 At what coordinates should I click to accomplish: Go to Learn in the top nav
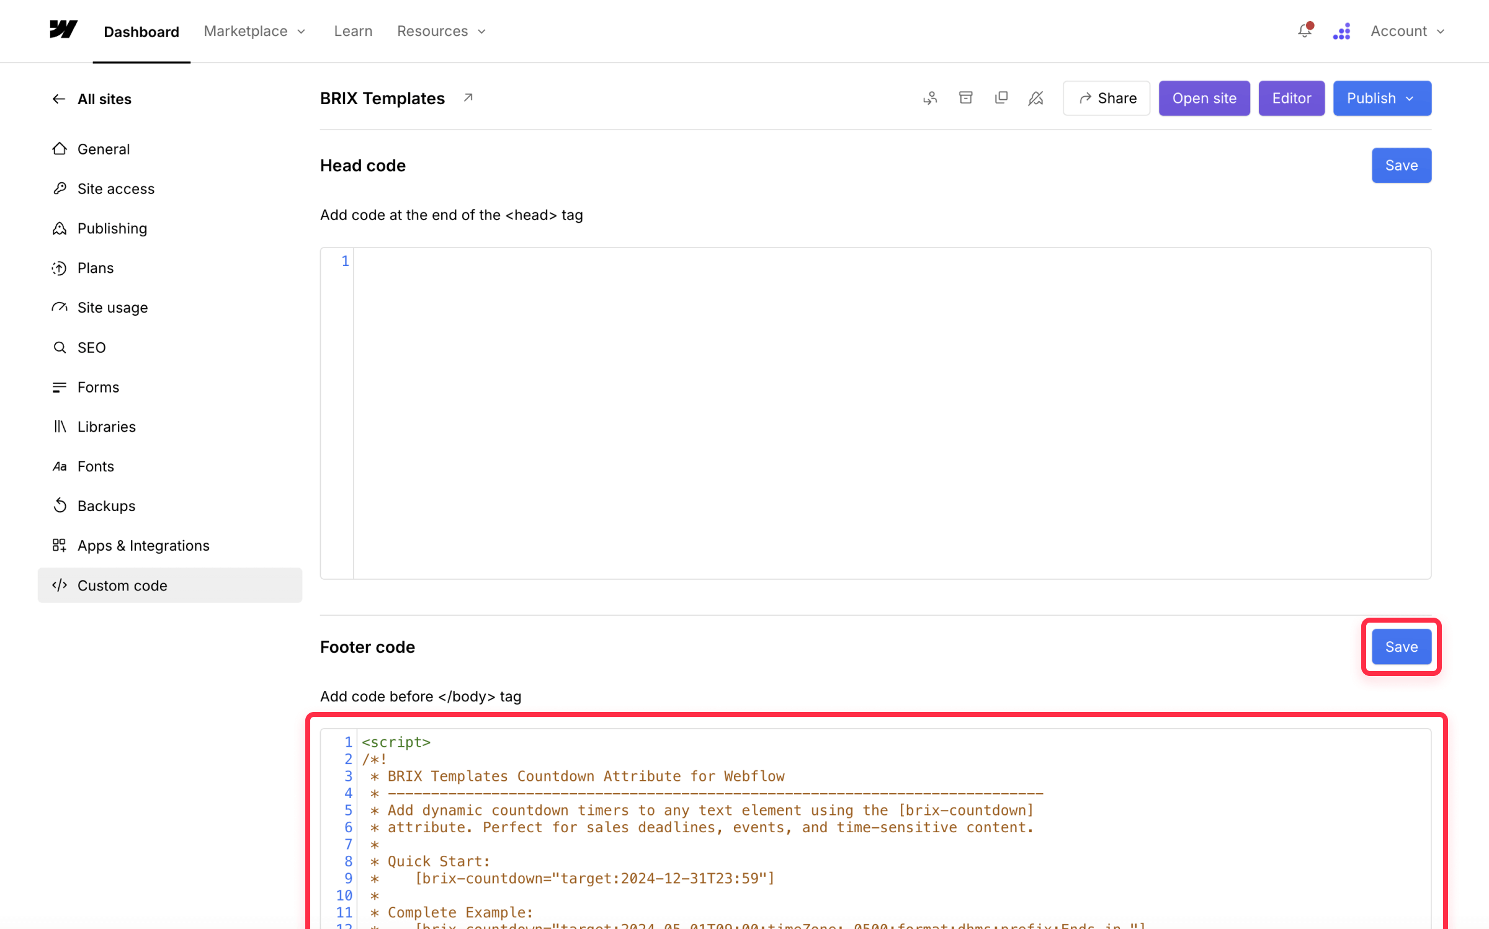(x=353, y=31)
